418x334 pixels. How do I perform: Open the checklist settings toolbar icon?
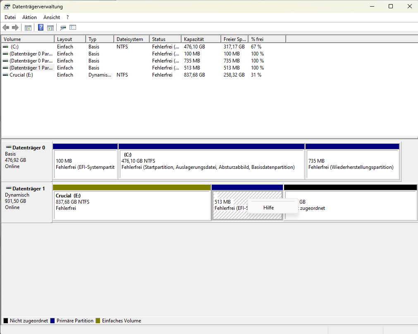click(73, 27)
